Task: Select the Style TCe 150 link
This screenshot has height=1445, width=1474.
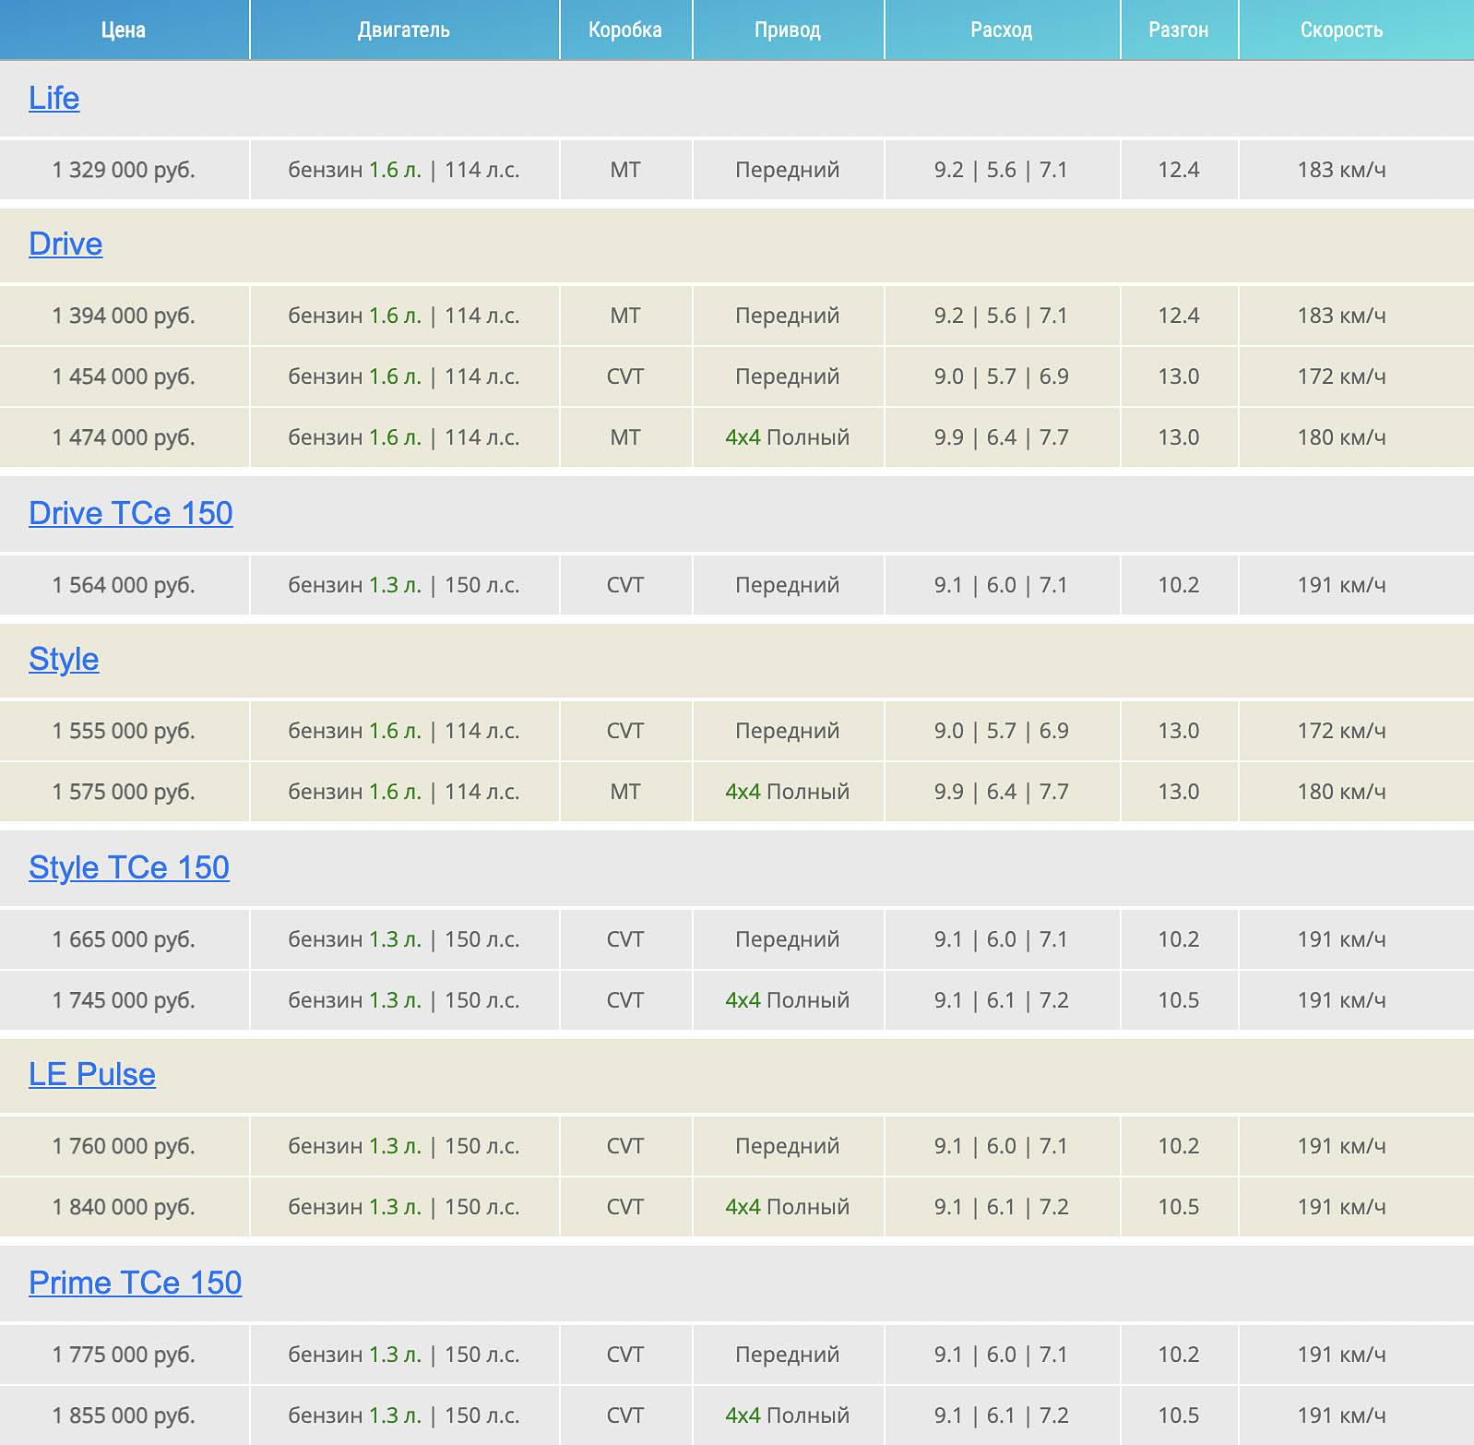Action: [x=128, y=867]
